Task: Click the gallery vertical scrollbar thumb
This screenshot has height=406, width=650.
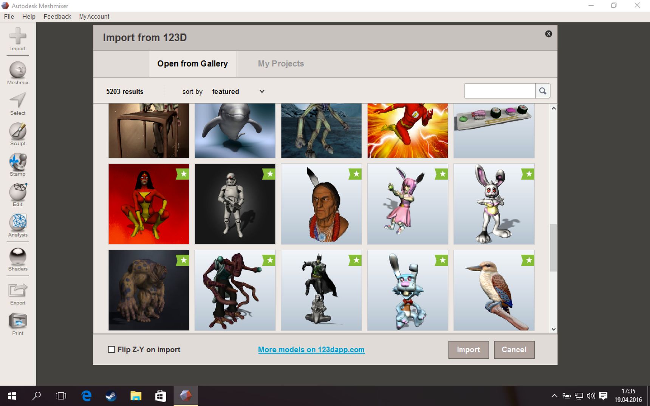Action: point(554,248)
